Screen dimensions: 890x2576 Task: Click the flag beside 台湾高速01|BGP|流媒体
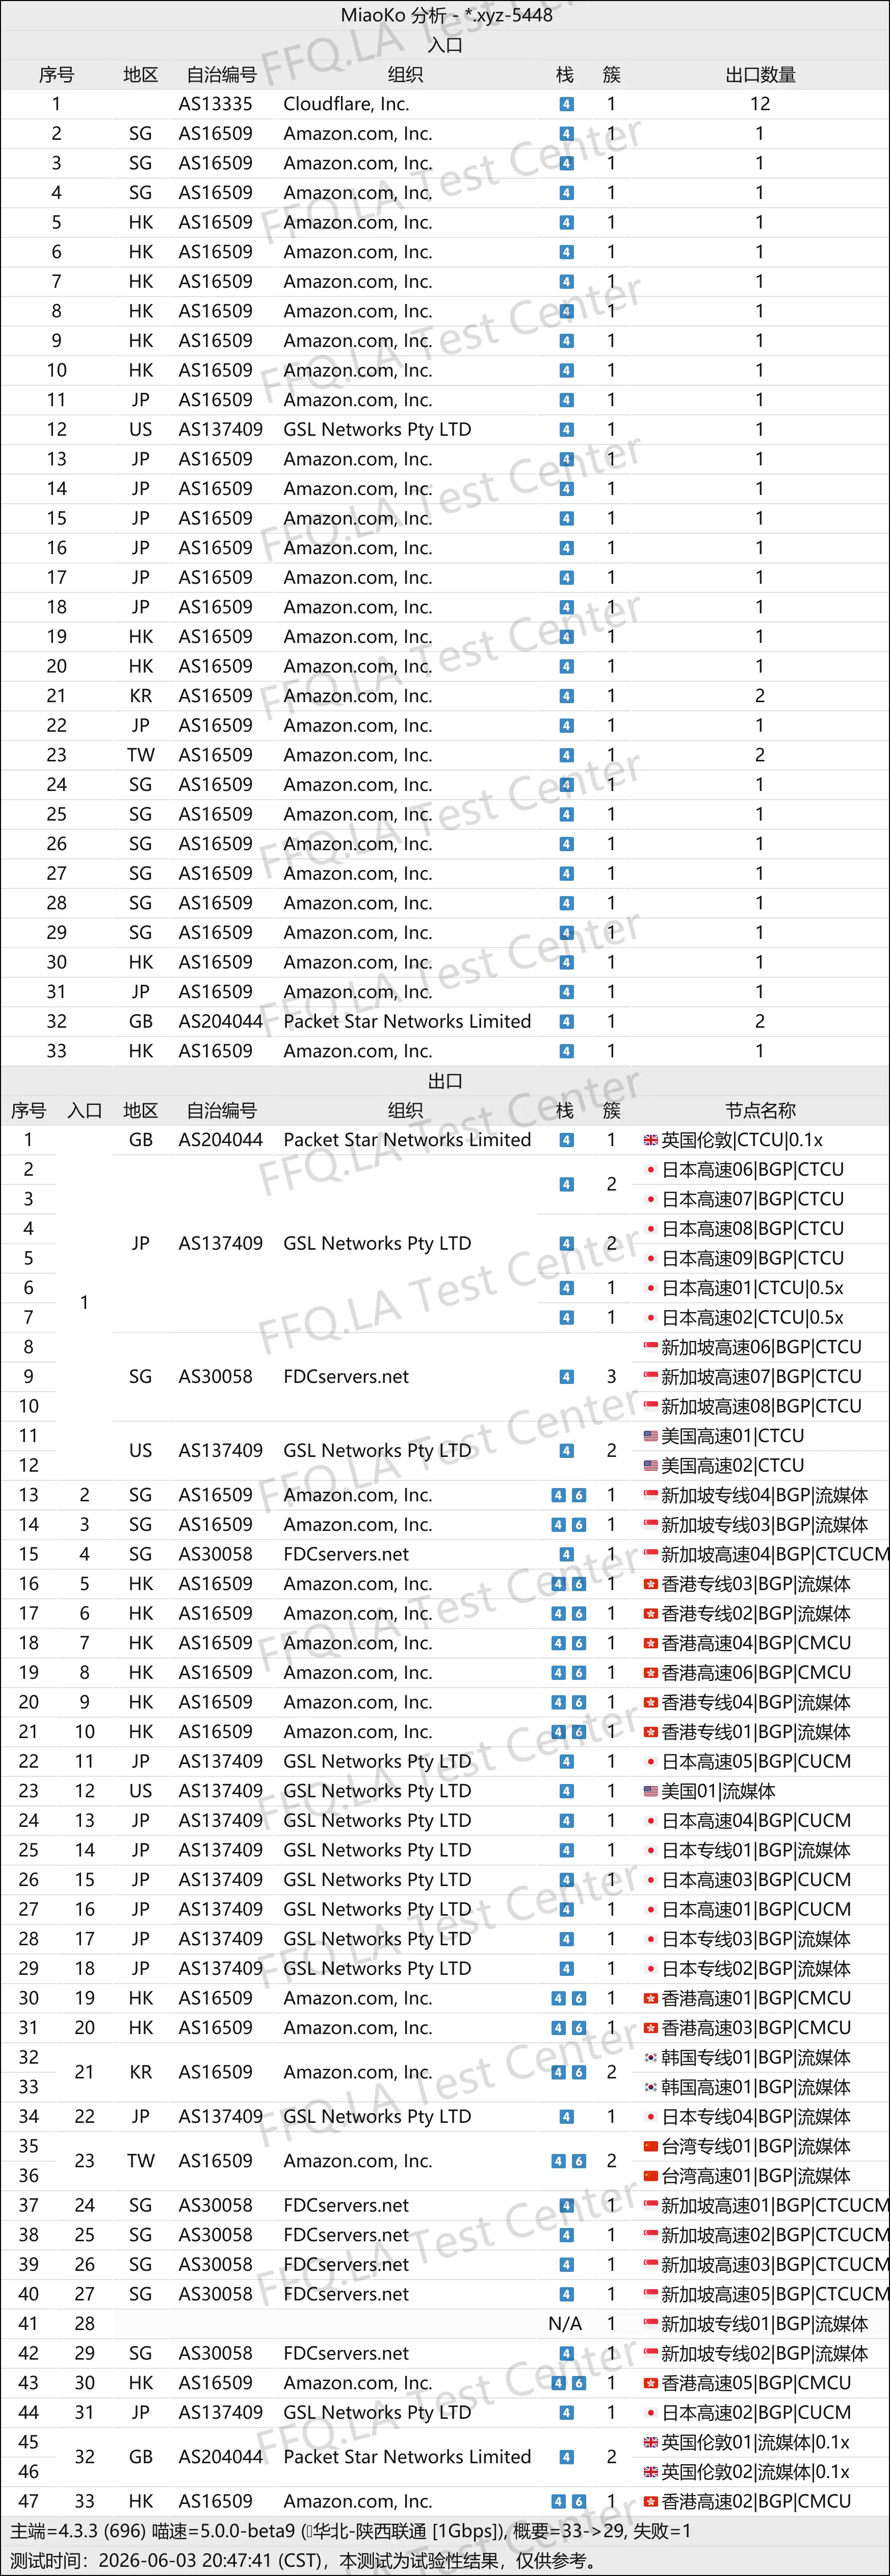click(650, 2176)
